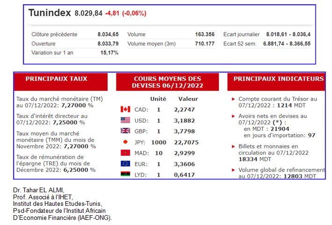Click the UK flag for GBP

125,131
